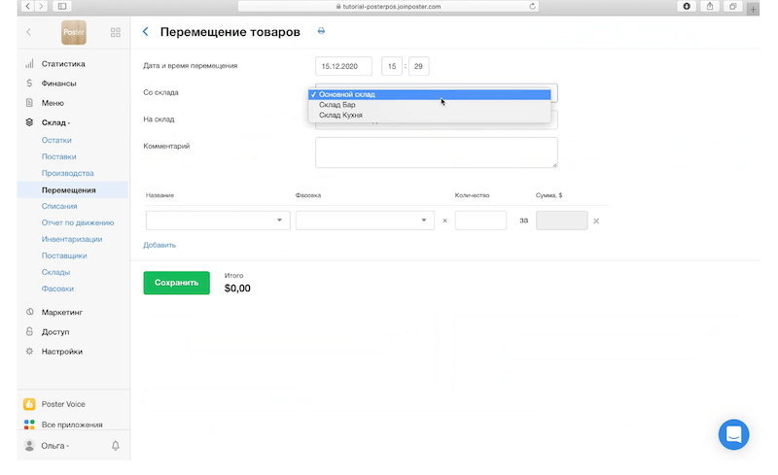Screen dimensions: 778x475
Task: Focus the Количество input field
Action: point(480,221)
